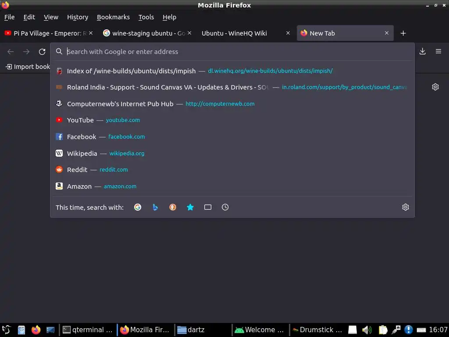The image size is (449, 337).
Task: Open the Help menu
Action: point(170,17)
